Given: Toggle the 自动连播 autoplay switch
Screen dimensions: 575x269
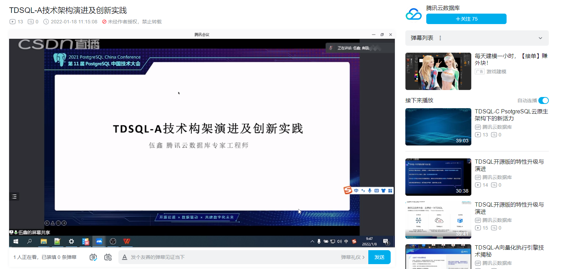Looking at the screenshot, I should 544,100.
